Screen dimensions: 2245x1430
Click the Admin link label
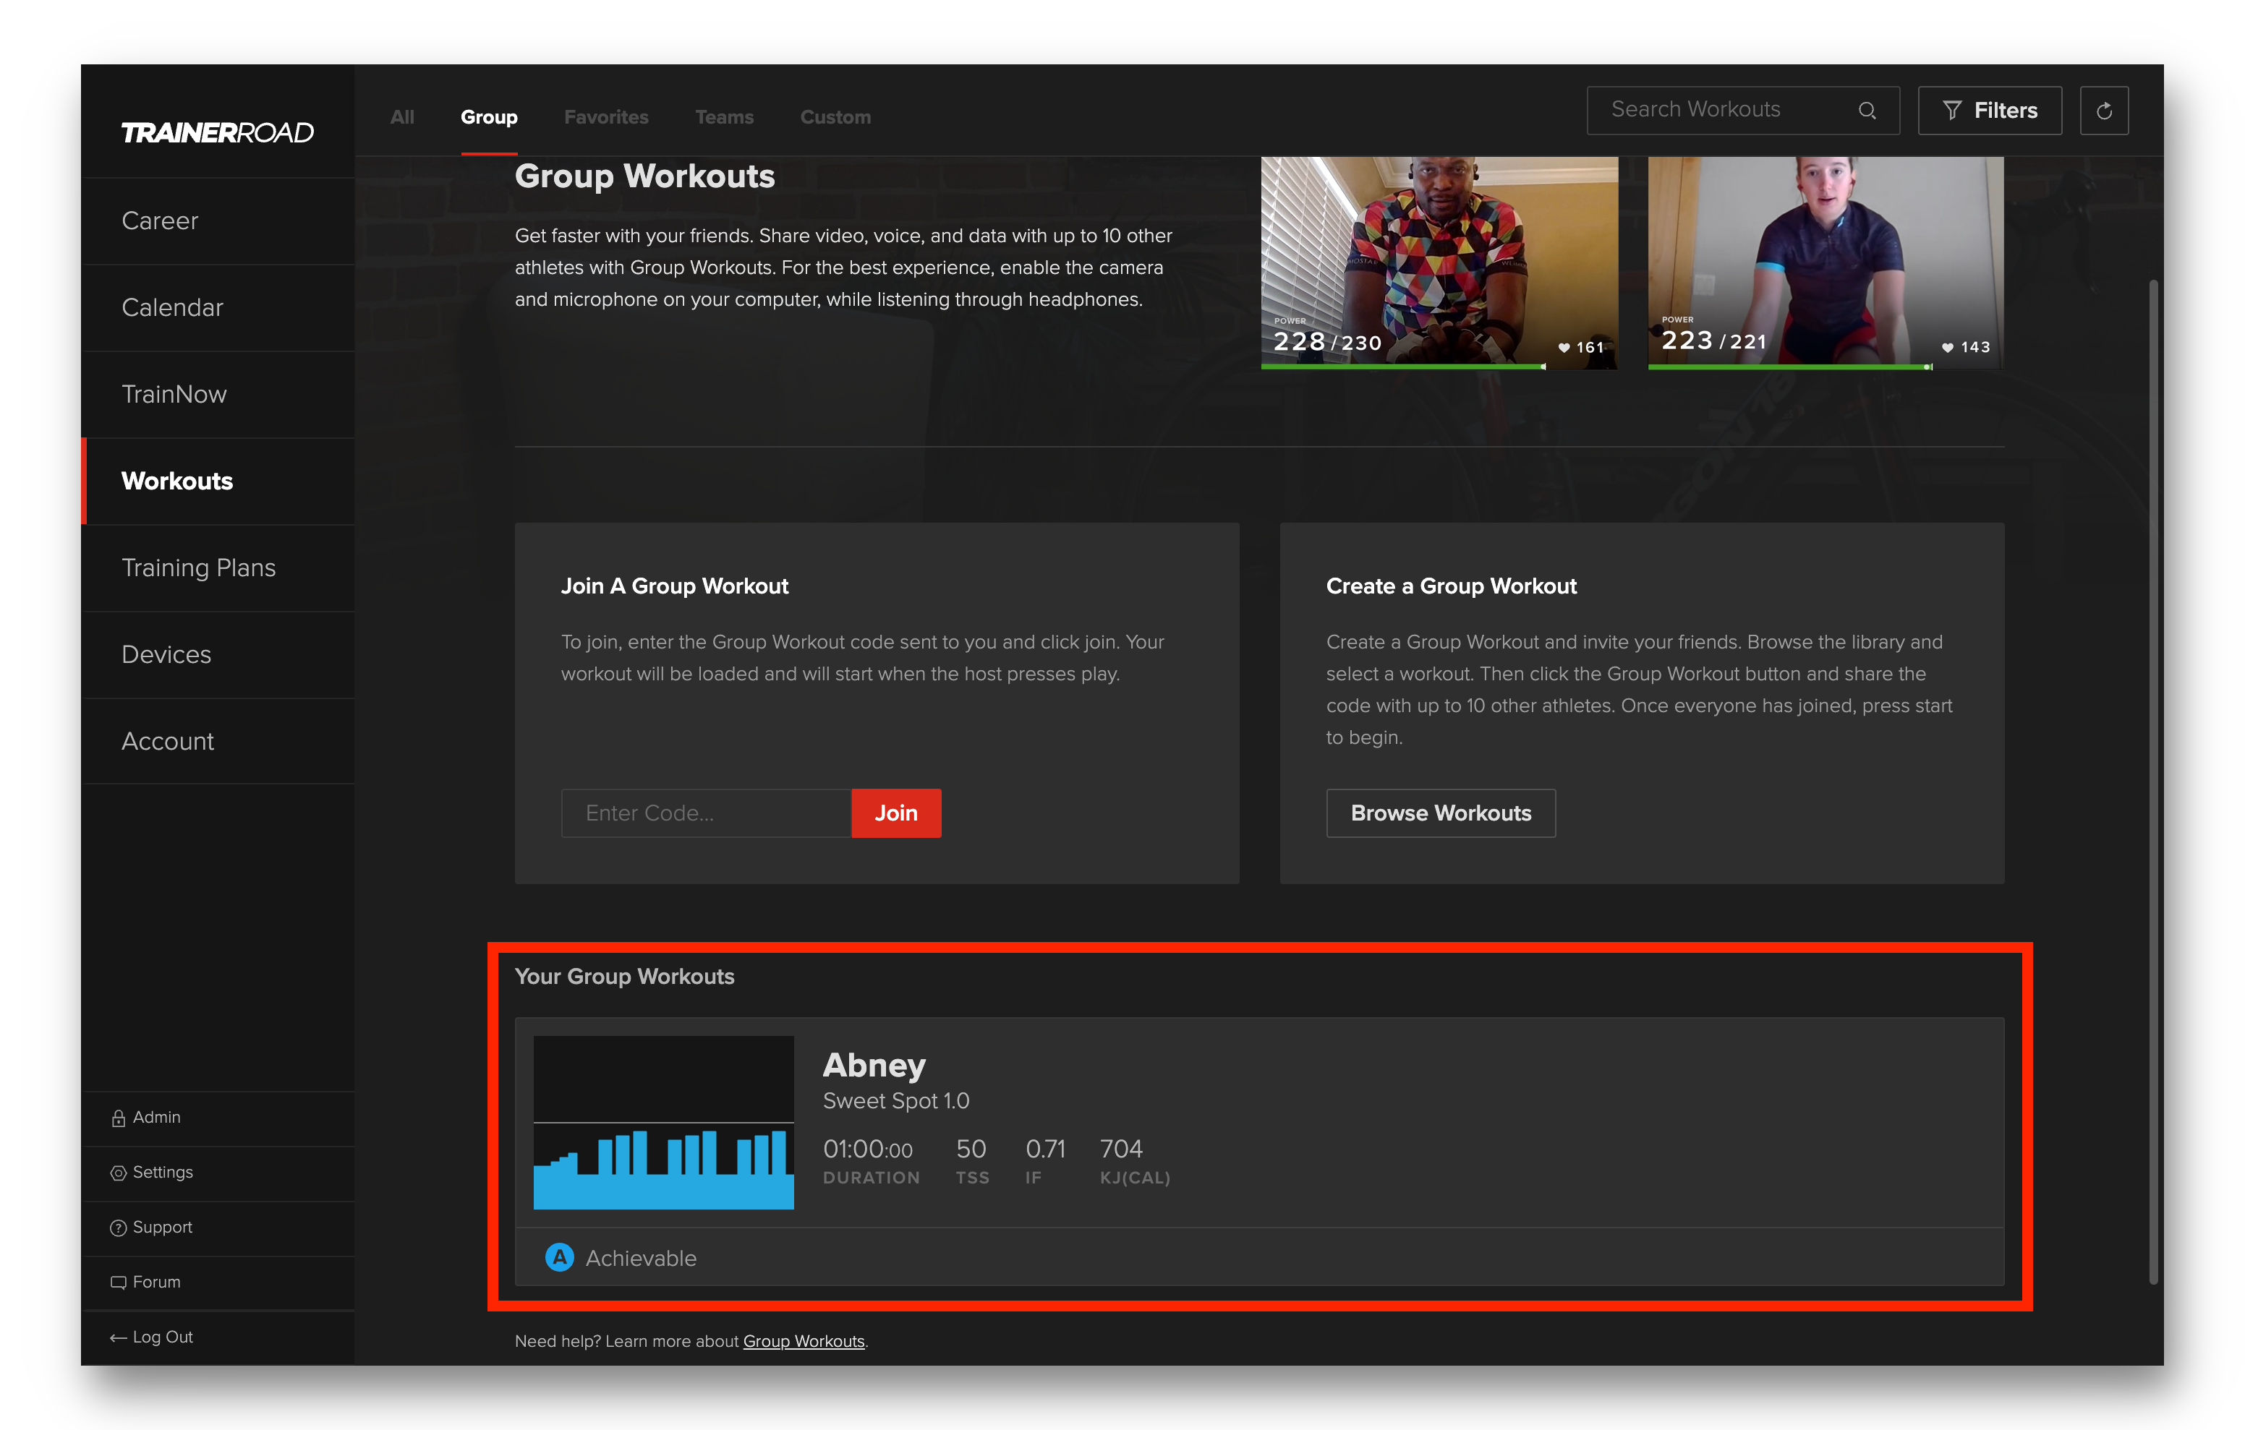click(157, 1118)
